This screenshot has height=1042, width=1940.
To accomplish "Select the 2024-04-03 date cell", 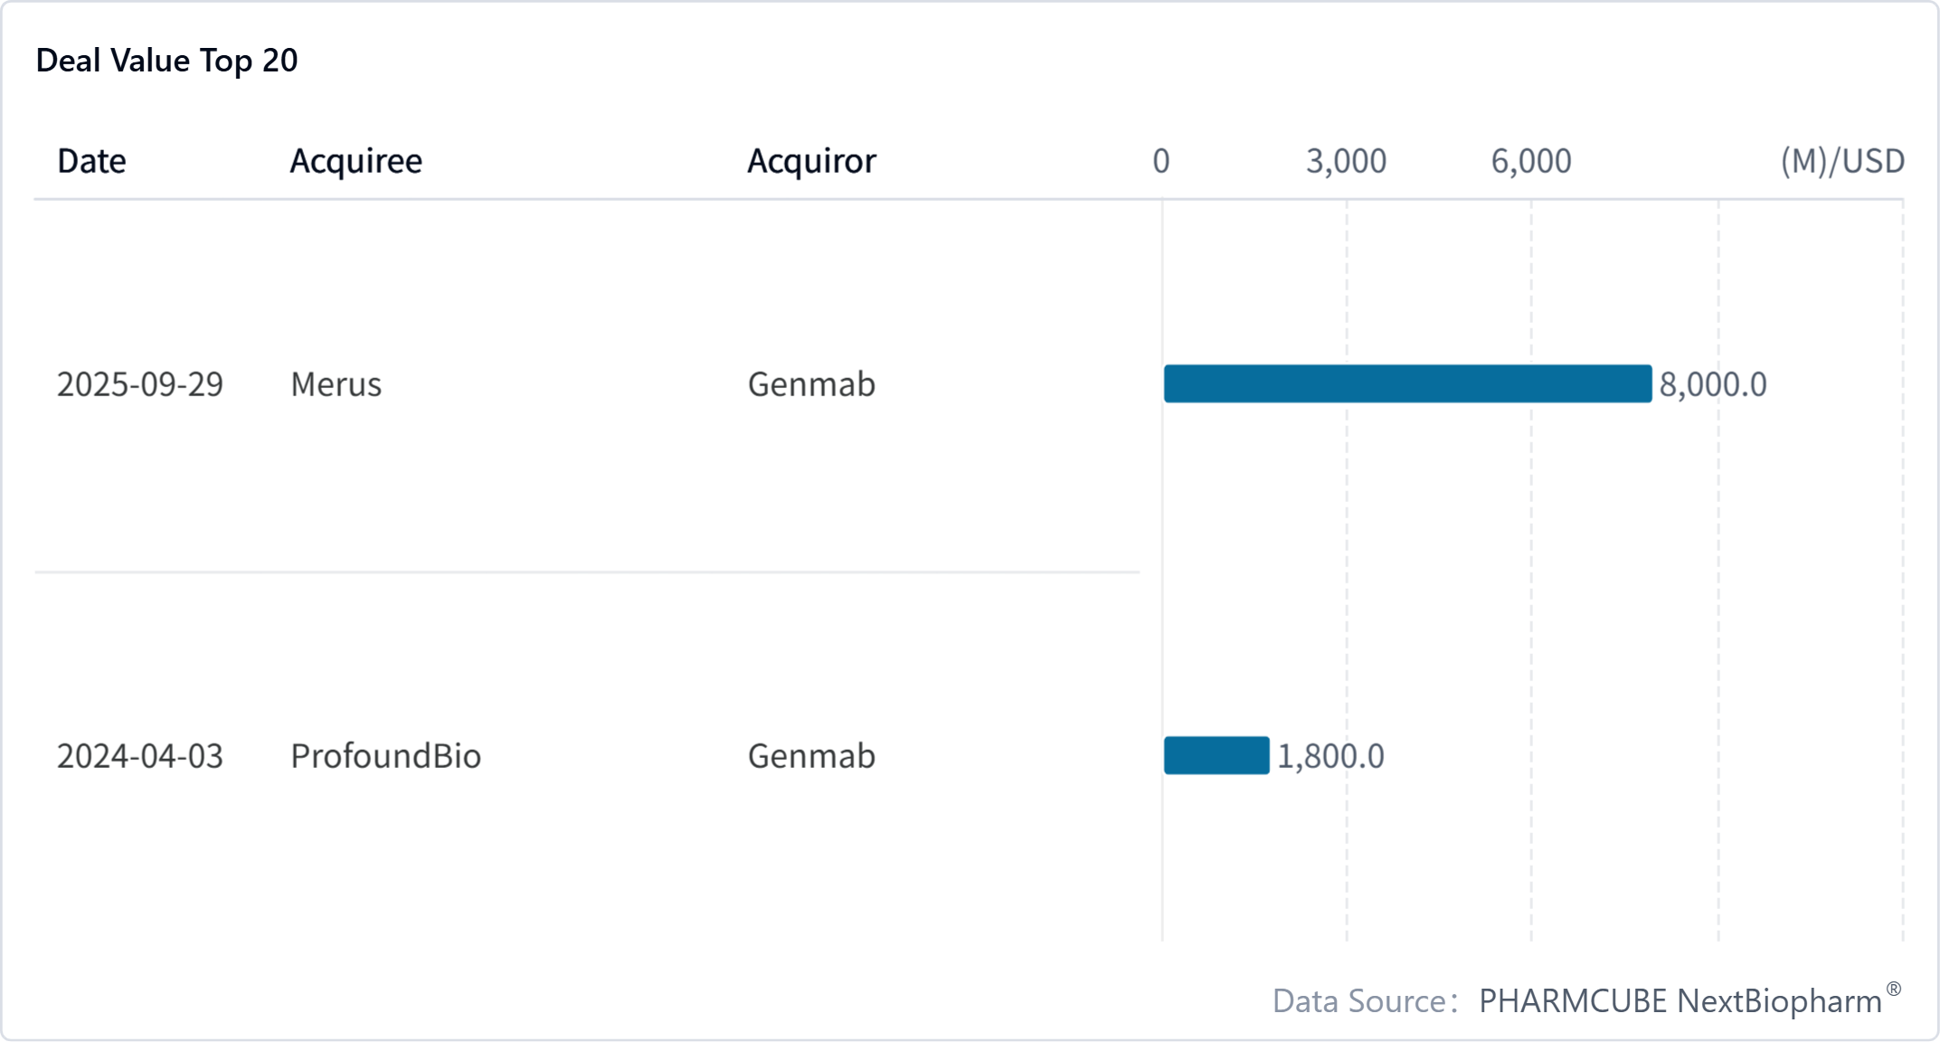I will click(x=140, y=756).
